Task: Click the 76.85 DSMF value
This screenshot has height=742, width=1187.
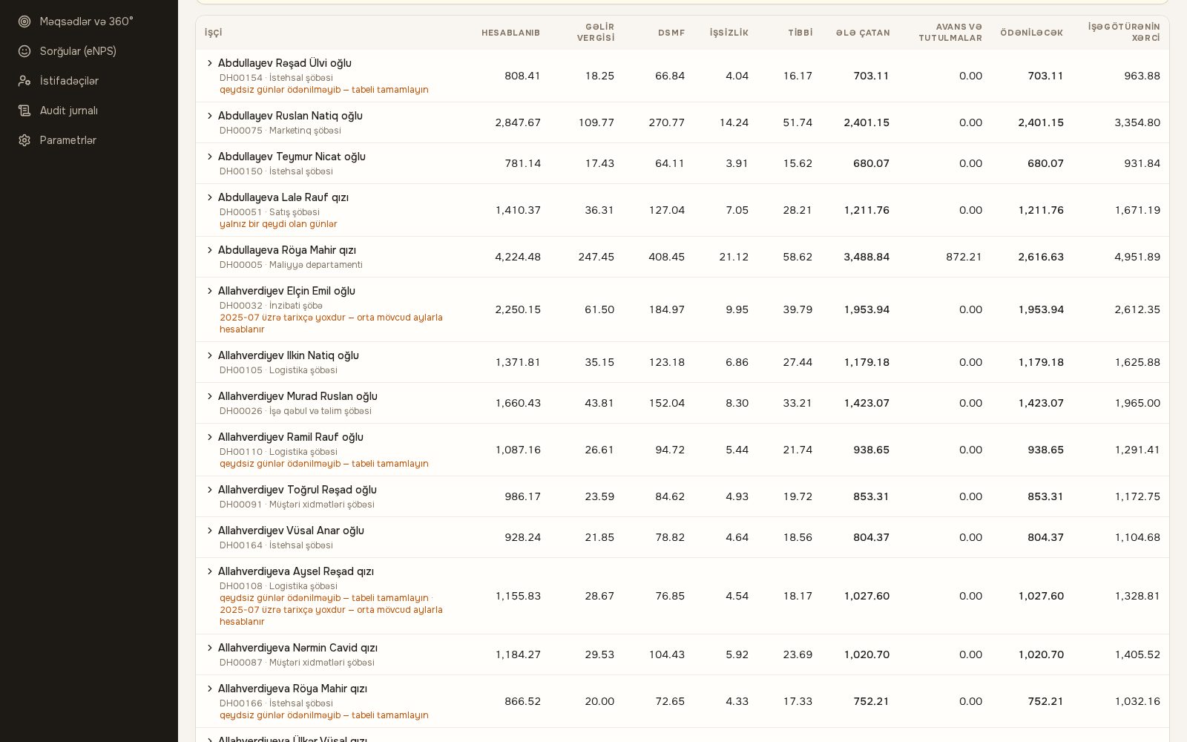Action: click(670, 596)
